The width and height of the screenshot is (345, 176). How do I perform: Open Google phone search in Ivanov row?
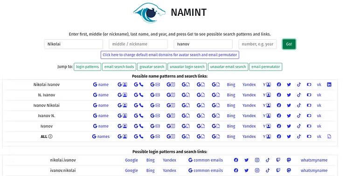click(x=138, y=126)
